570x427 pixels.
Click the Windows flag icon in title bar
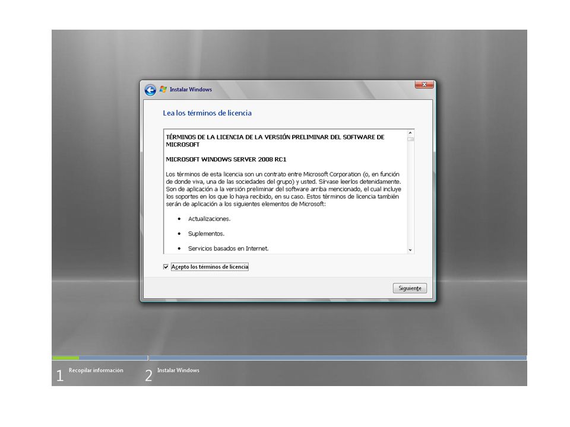pyautogui.click(x=163, y=90)
